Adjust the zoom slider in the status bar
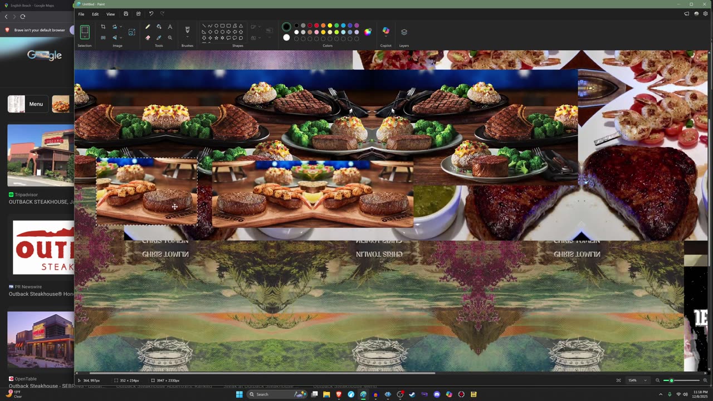This screenshot has width=713, height=401. (681, 380)
